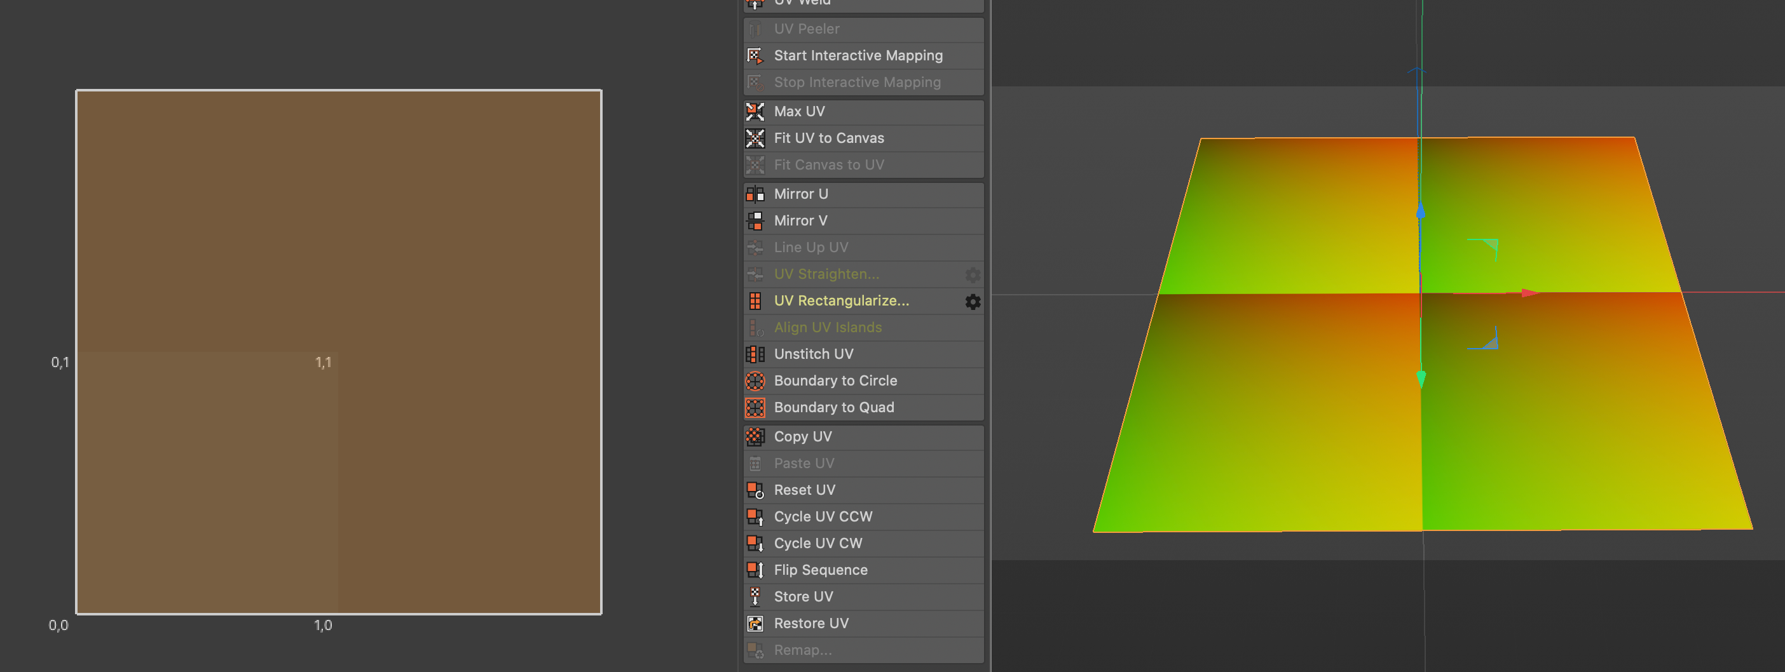Choose the Flip Sequence command
Viewport: 1785px width, 672px height.
click(820, 570)
